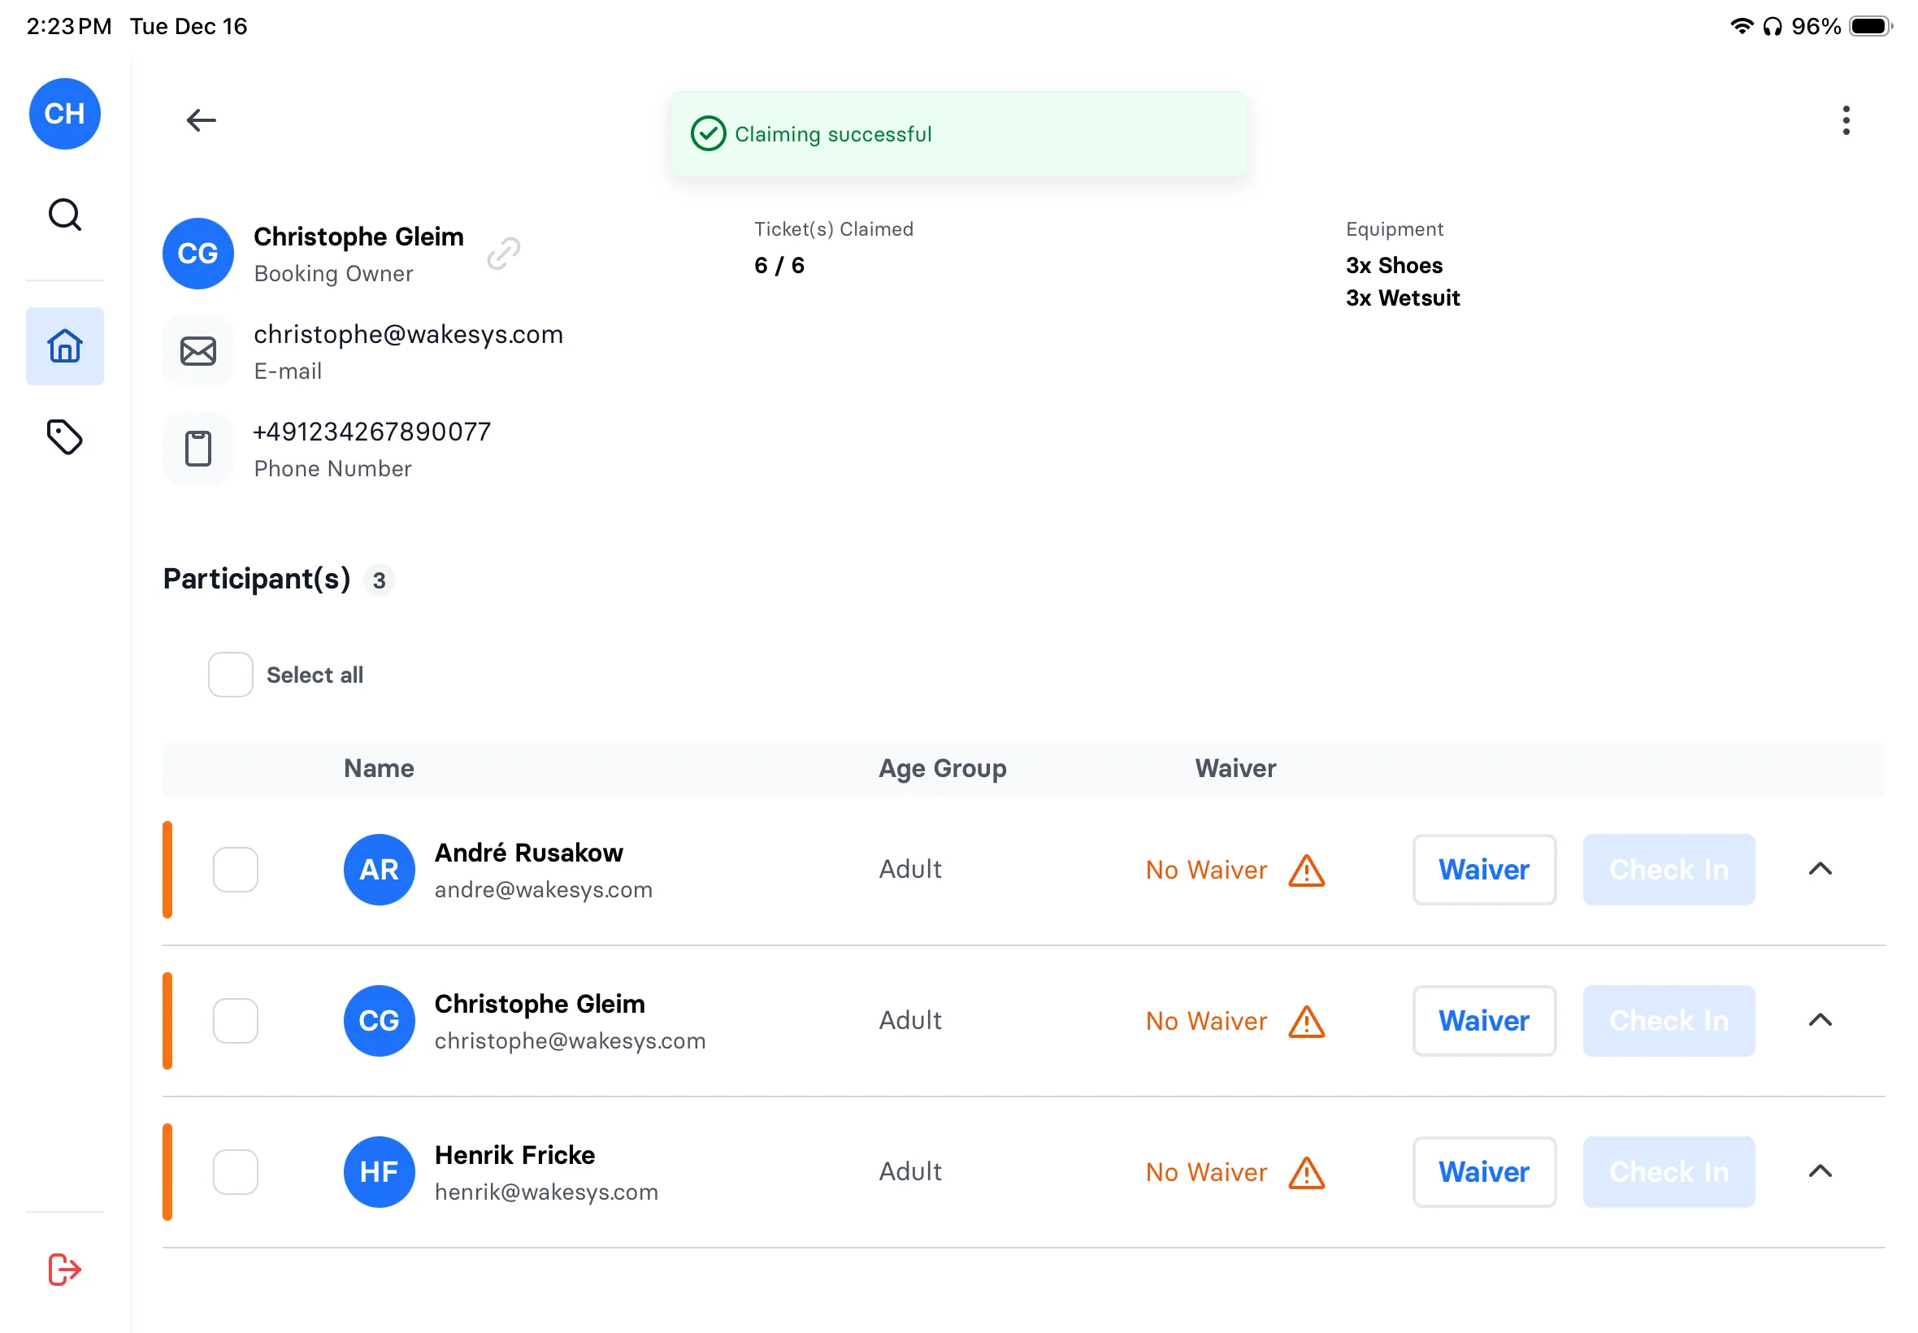Collapse Henrik Fricke's row chevron
Image resolution: width=1918 pixels, height=1333 pixels.
[x=1820, y=1172]
